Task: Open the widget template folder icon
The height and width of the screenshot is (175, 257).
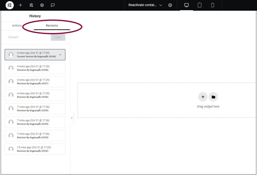Action: [213, 97]
